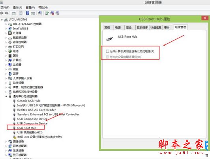Viewport: 210px width, 159px height.
Task: Toggle the action pane toolbar icon
Action: pos(33,13)
